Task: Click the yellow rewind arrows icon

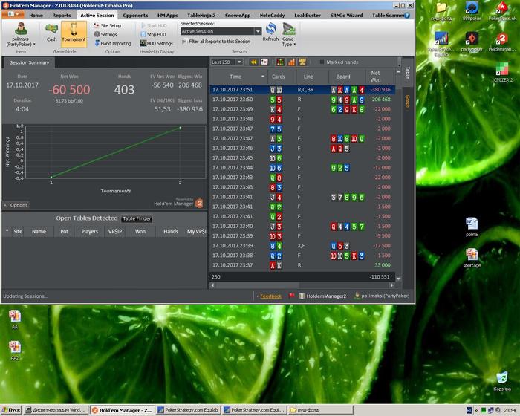Action: pyautogui.click(x=254, y=62)
